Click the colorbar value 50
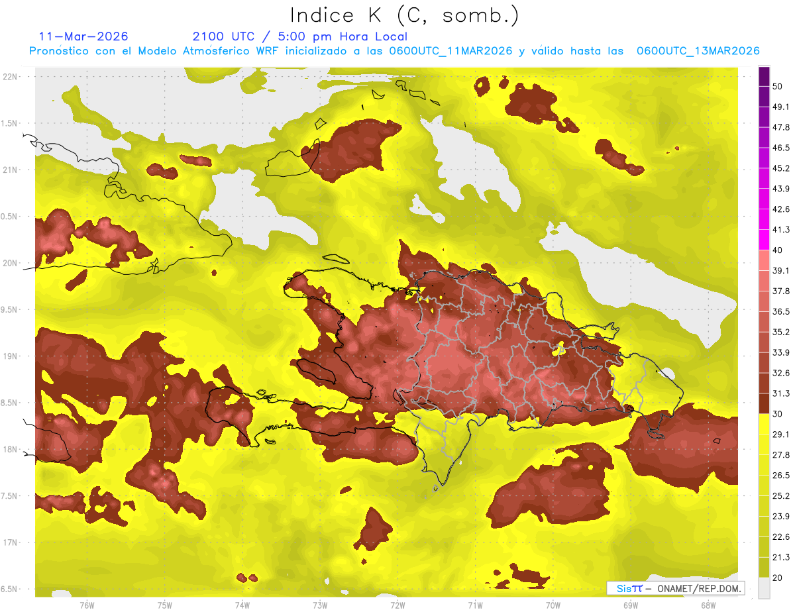795x614 pixels. (x=778, y=86)
